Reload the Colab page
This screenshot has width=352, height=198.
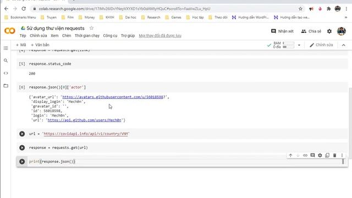(24, 9)
